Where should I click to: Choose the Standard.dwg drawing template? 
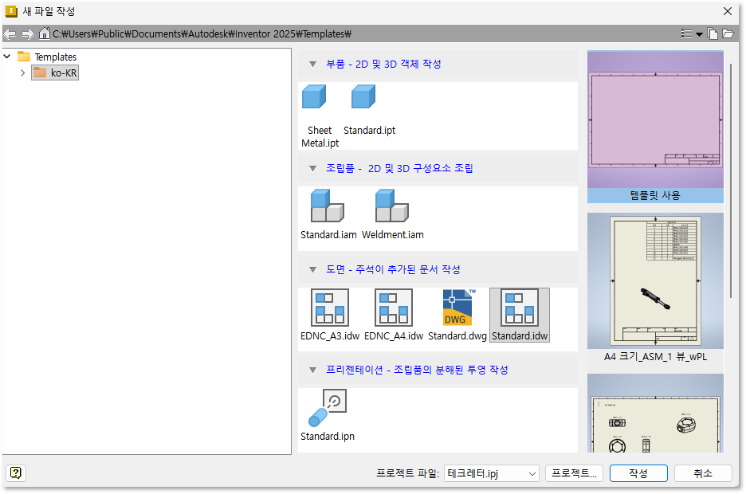coord(457,308)
